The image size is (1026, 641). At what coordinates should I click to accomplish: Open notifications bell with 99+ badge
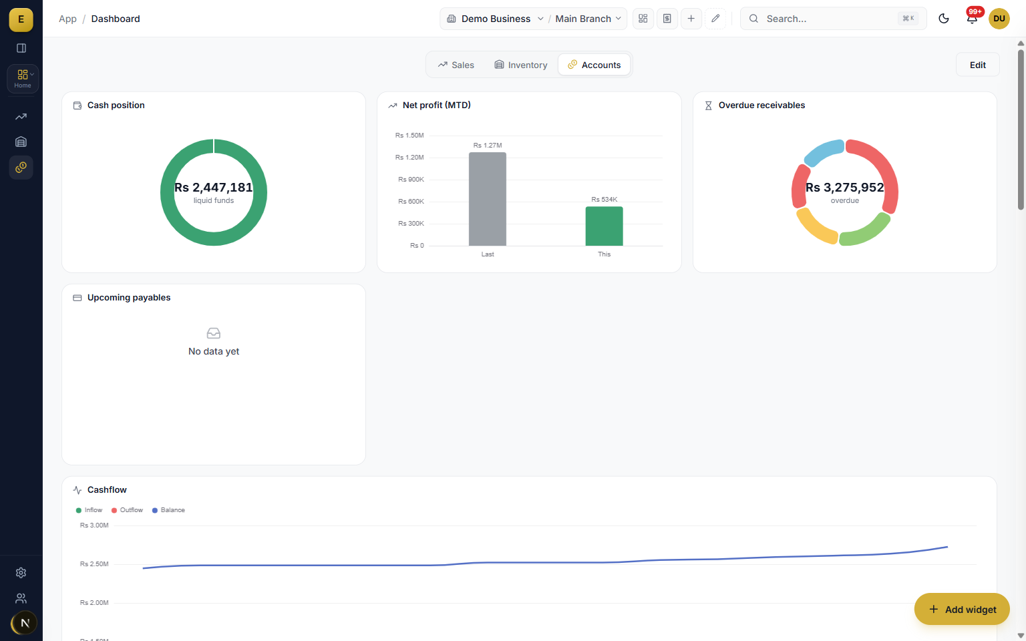(x=972, y=19)
